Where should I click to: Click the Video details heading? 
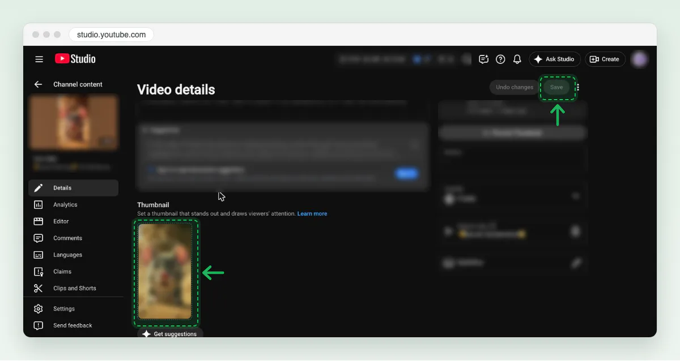176,89
